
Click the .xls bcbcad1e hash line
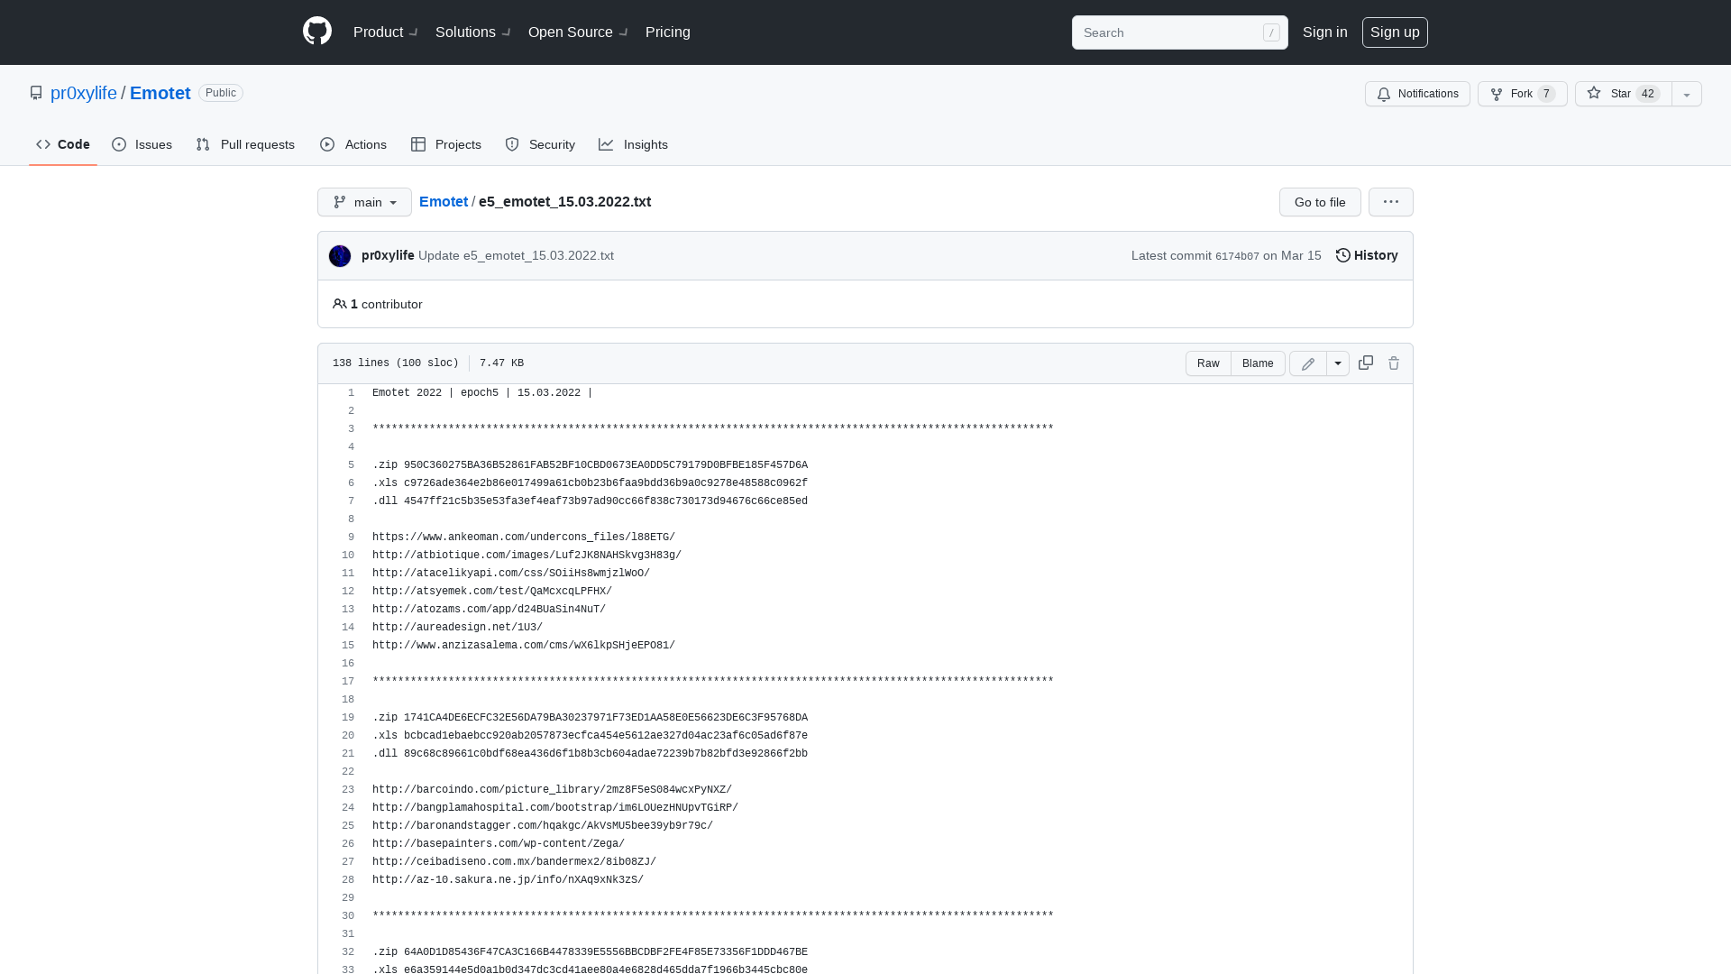[590, 736]
